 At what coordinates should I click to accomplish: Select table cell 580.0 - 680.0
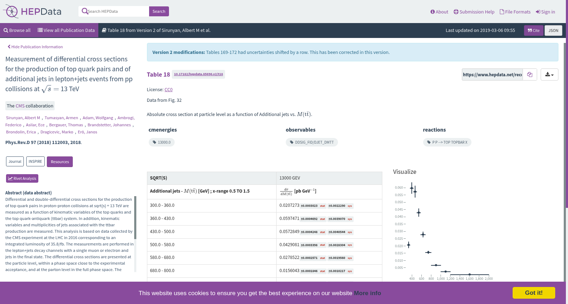(x=212, y=258)
